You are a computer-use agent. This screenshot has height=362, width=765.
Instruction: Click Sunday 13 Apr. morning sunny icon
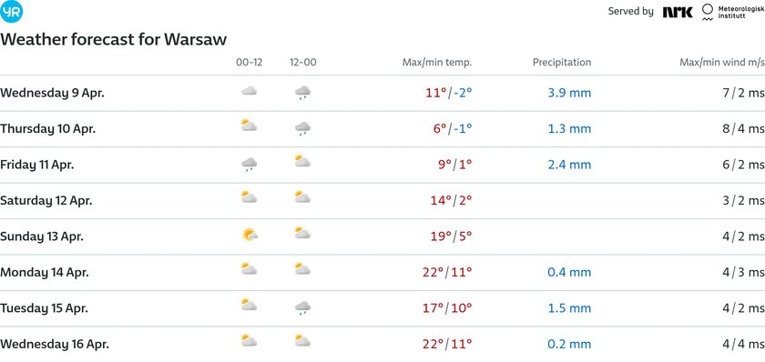(x=250, y=236)
